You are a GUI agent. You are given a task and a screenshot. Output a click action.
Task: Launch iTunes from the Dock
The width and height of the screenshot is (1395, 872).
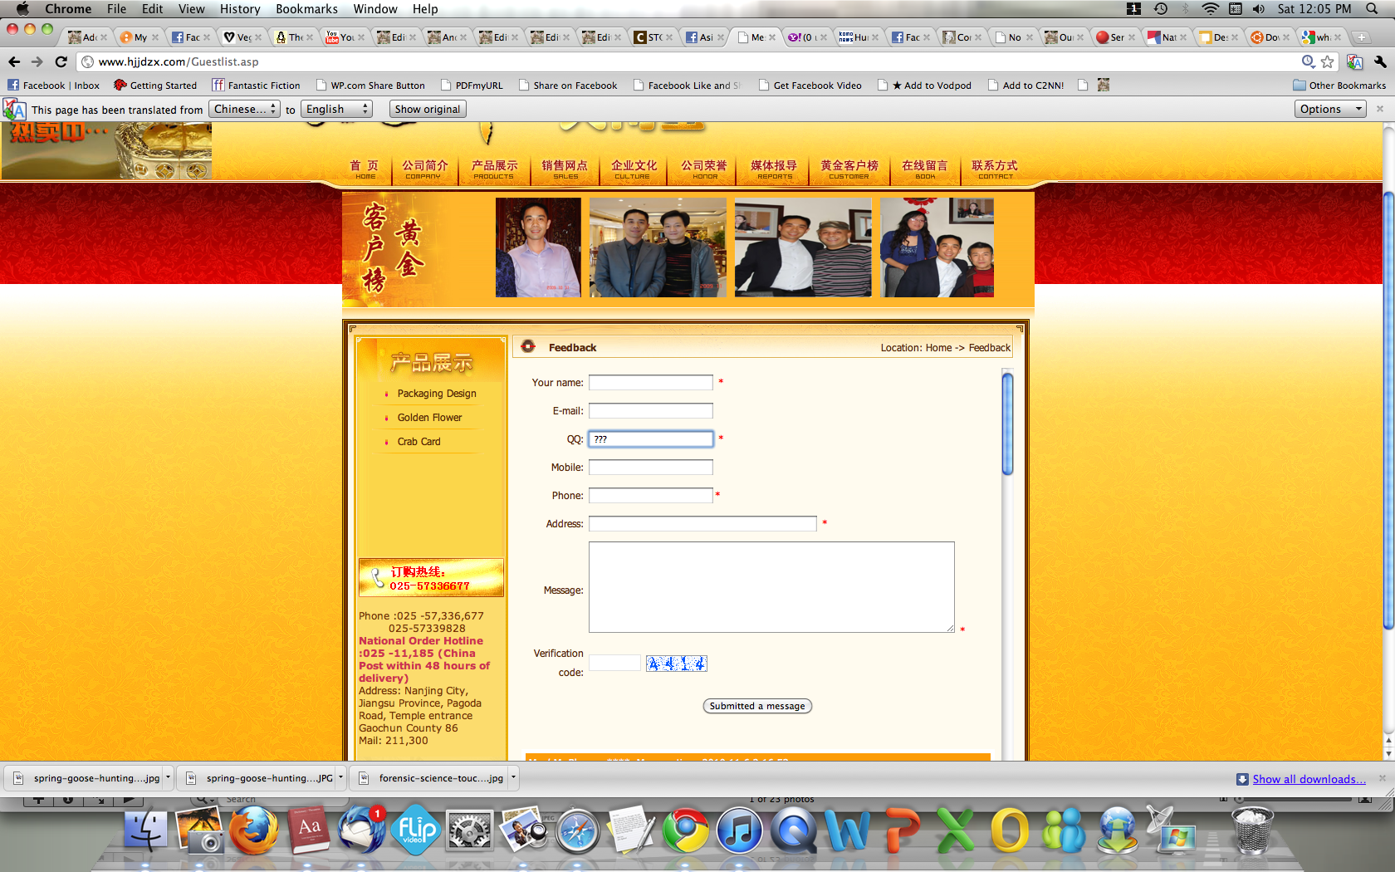738,830
